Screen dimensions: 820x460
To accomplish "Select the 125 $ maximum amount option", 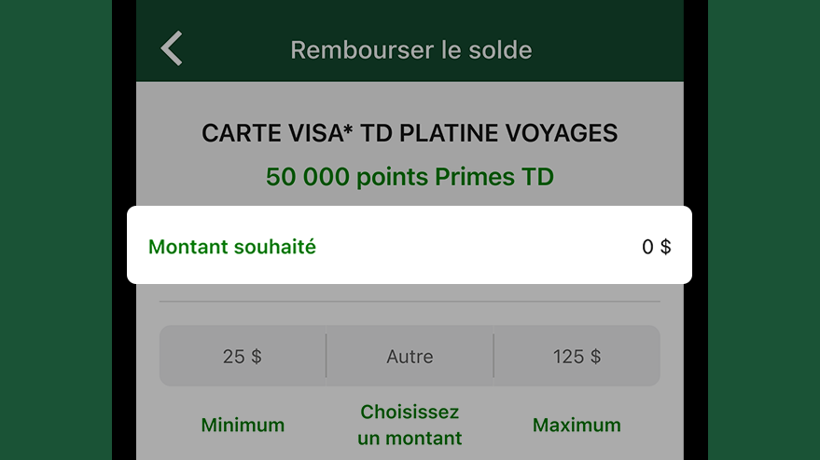I will pyautogui.click(x=577, y=356).
